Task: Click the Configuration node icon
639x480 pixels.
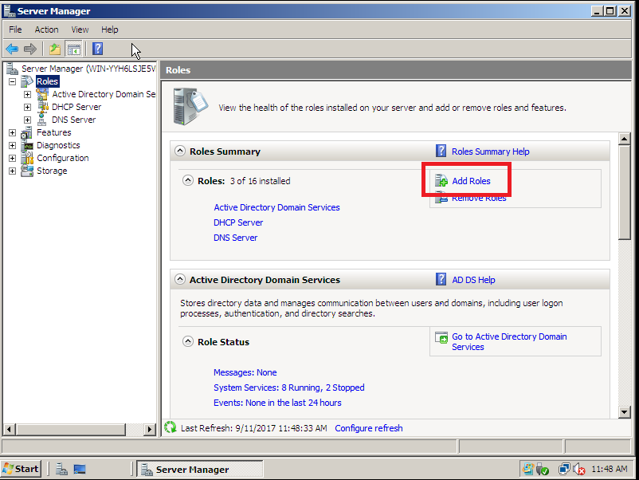Action: (27, 158)
